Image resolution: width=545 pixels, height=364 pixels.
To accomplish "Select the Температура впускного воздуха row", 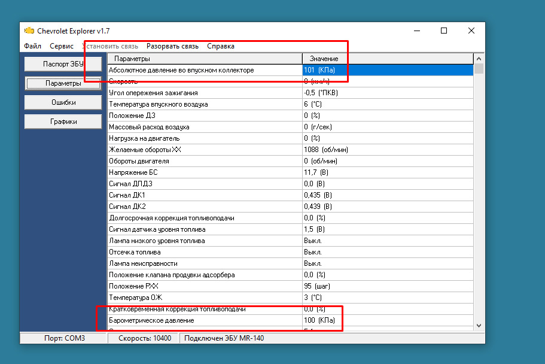I will pyautogui.click(x=290, y=104).
